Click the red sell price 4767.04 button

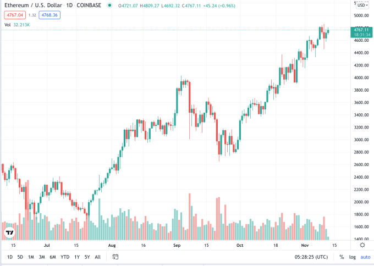click(x=13, y=15)
